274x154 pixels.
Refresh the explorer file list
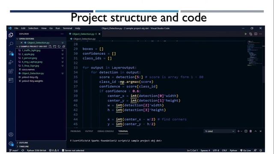coord(59,47)
